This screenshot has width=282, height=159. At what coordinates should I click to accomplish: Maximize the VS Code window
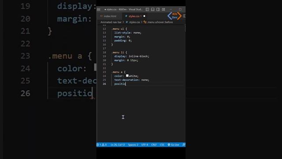tap(180, 9)
